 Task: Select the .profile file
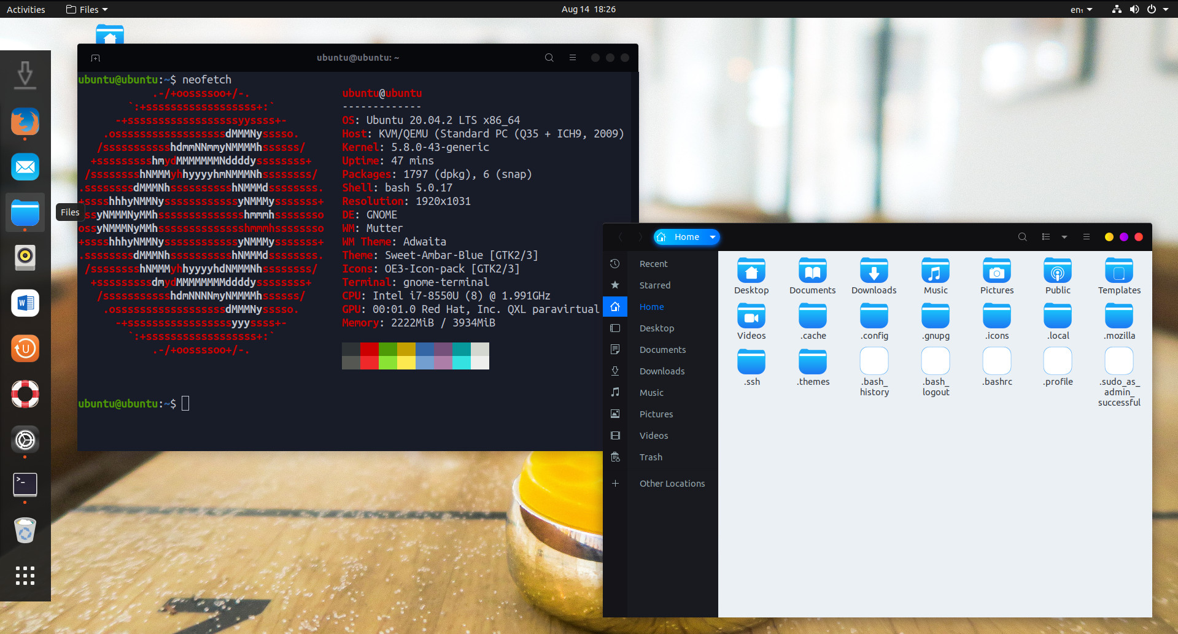1058,367
